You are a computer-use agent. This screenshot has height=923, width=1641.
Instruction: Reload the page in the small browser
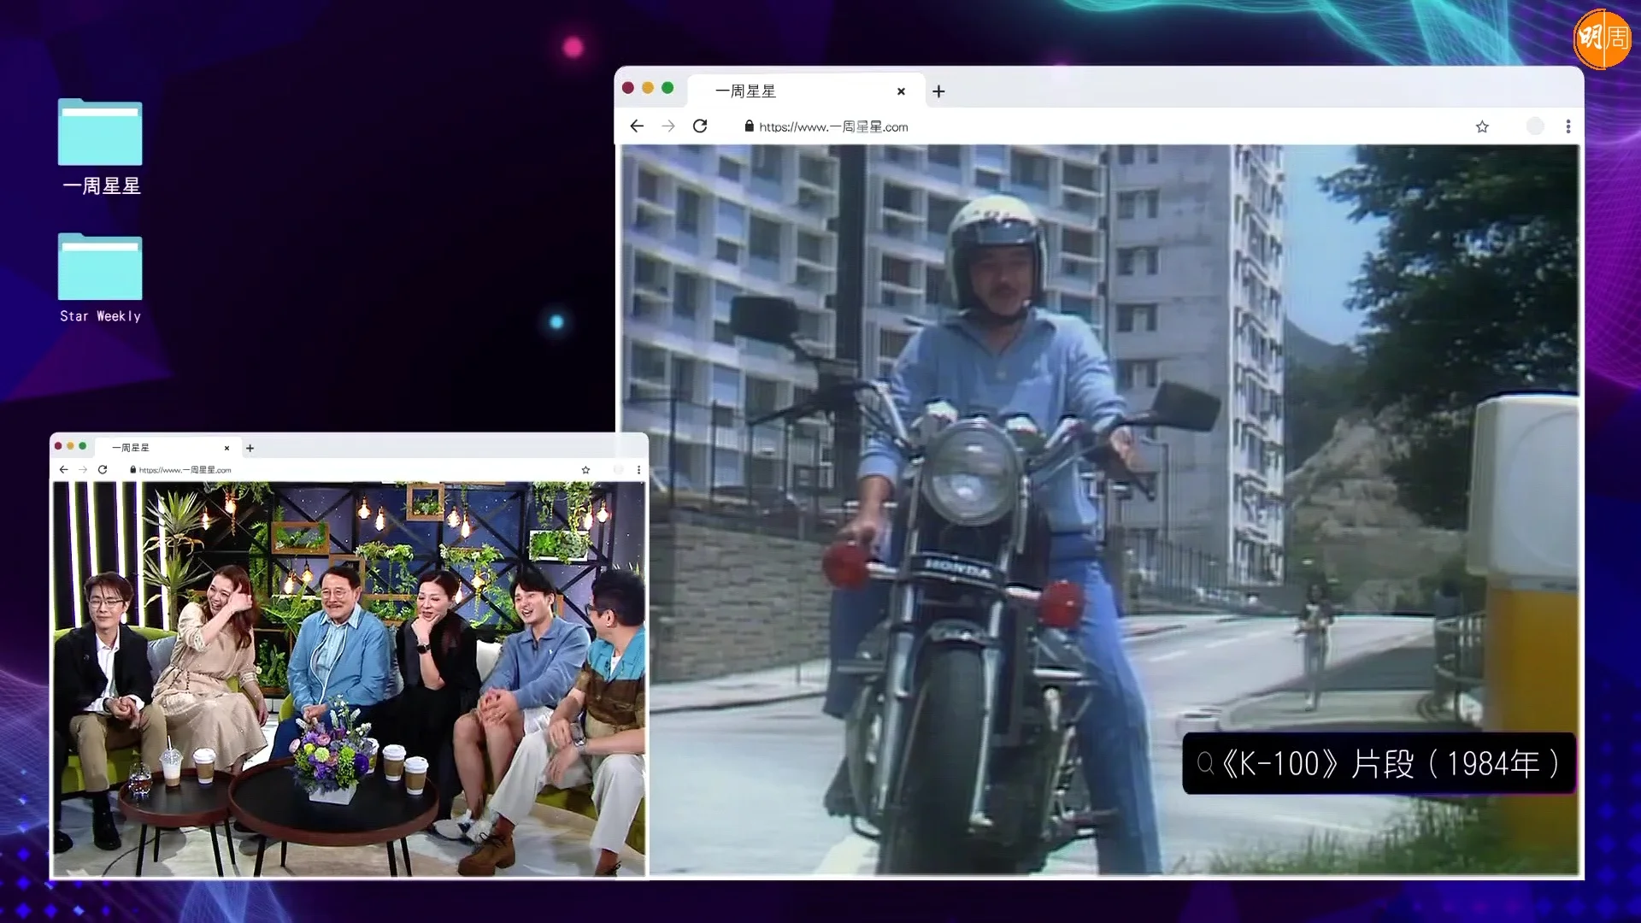(103, 470)
